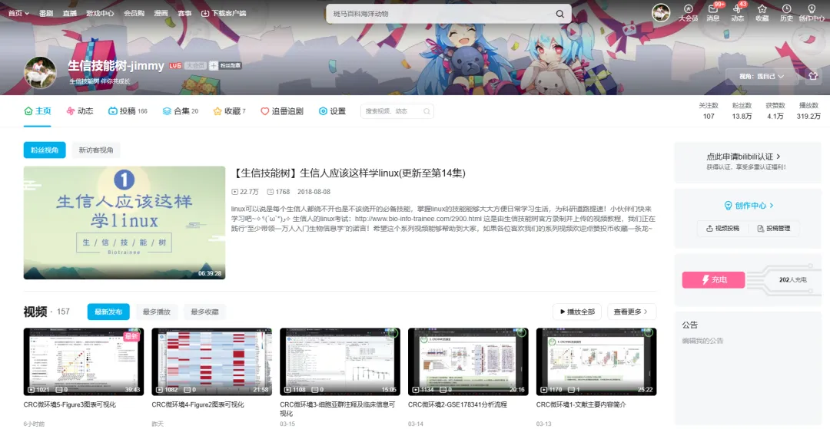Open 追番追剧 tab
The image size is (830, 429).
pos(281,111)
